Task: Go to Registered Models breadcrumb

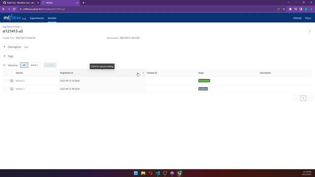Action: click(11, 27)
